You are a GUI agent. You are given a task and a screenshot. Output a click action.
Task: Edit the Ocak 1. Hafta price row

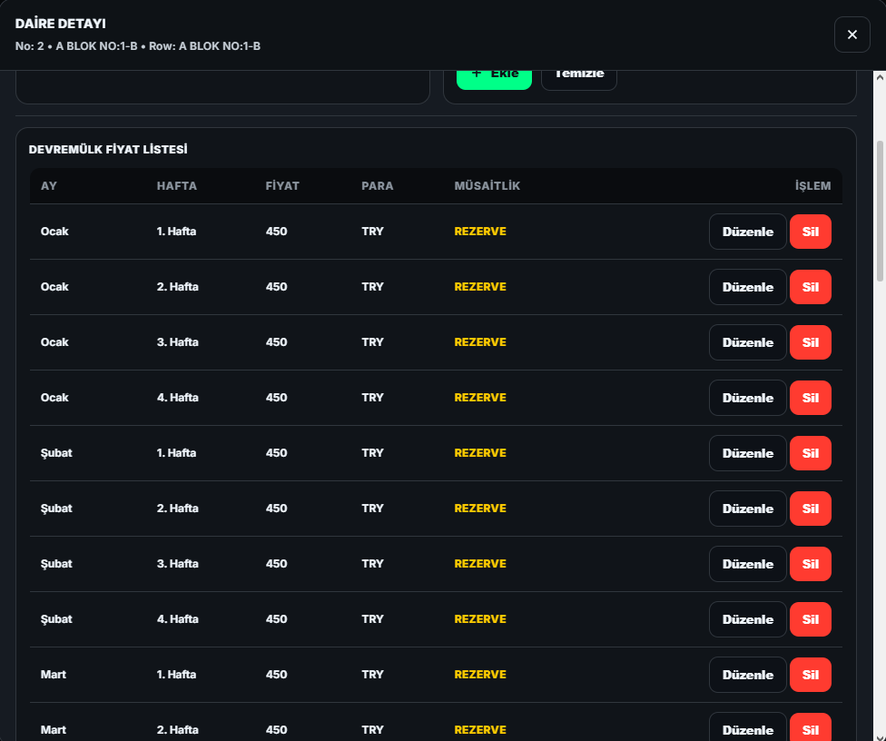click(x=747, y=232)
